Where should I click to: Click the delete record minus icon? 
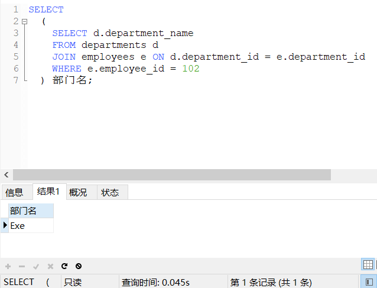[22, 267]
